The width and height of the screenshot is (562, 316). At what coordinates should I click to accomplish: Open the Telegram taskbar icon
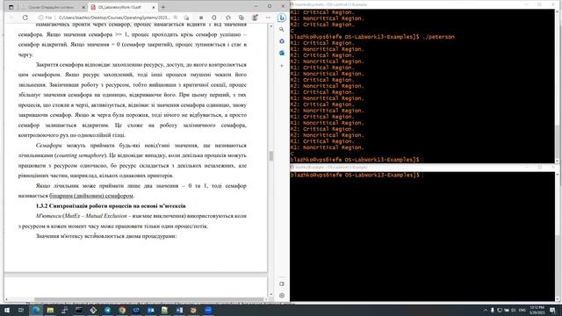tap(107, 310)
